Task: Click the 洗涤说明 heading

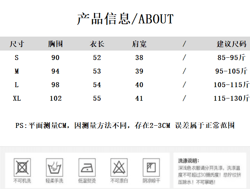Action: coord(188,161)
